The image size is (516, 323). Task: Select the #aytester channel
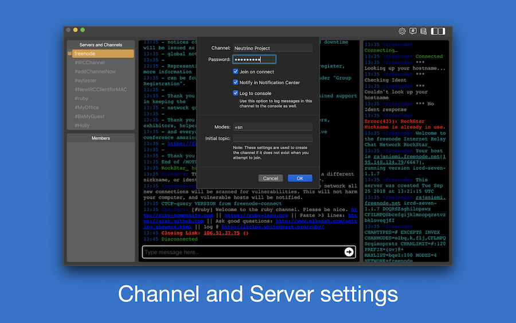click(85, 80)
